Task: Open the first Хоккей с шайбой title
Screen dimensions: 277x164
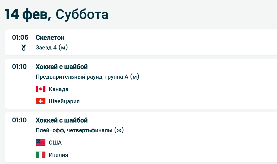Action: pos(62,67)
